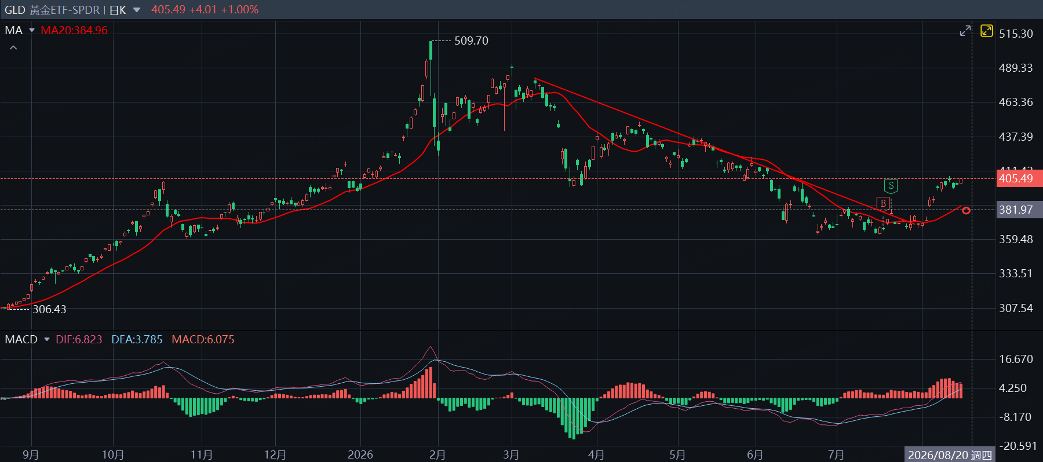Click the 2月 time axis label
1043x462 pixels.
[x=437, y=454]
